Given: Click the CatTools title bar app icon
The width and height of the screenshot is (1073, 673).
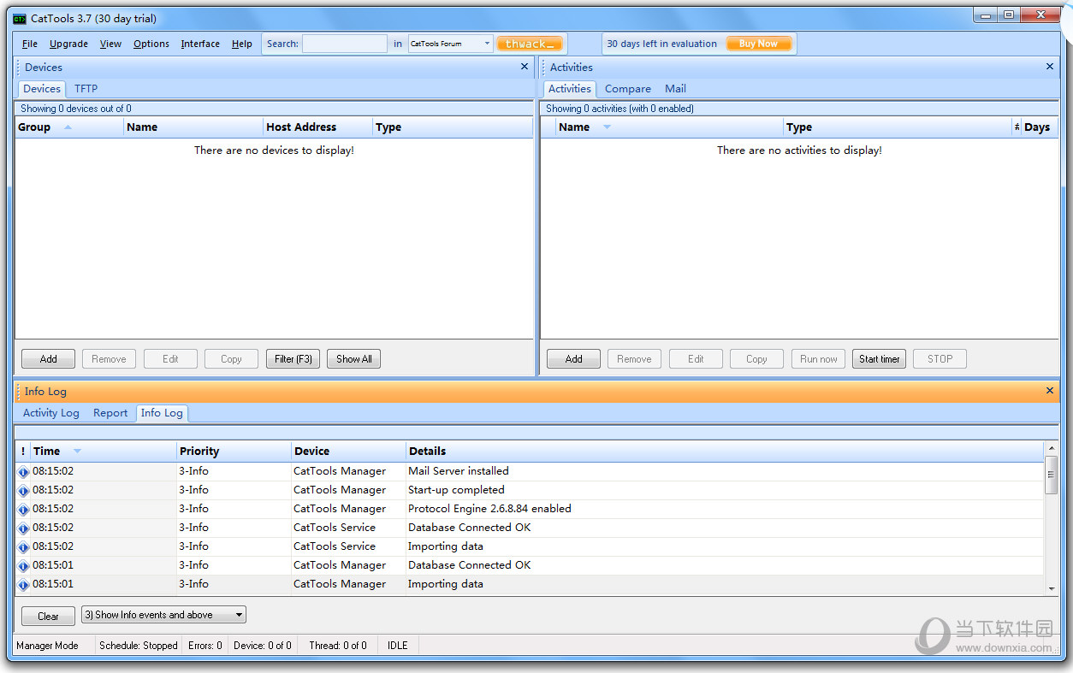Looking at the screenshot, I should (x=20, y=19).
